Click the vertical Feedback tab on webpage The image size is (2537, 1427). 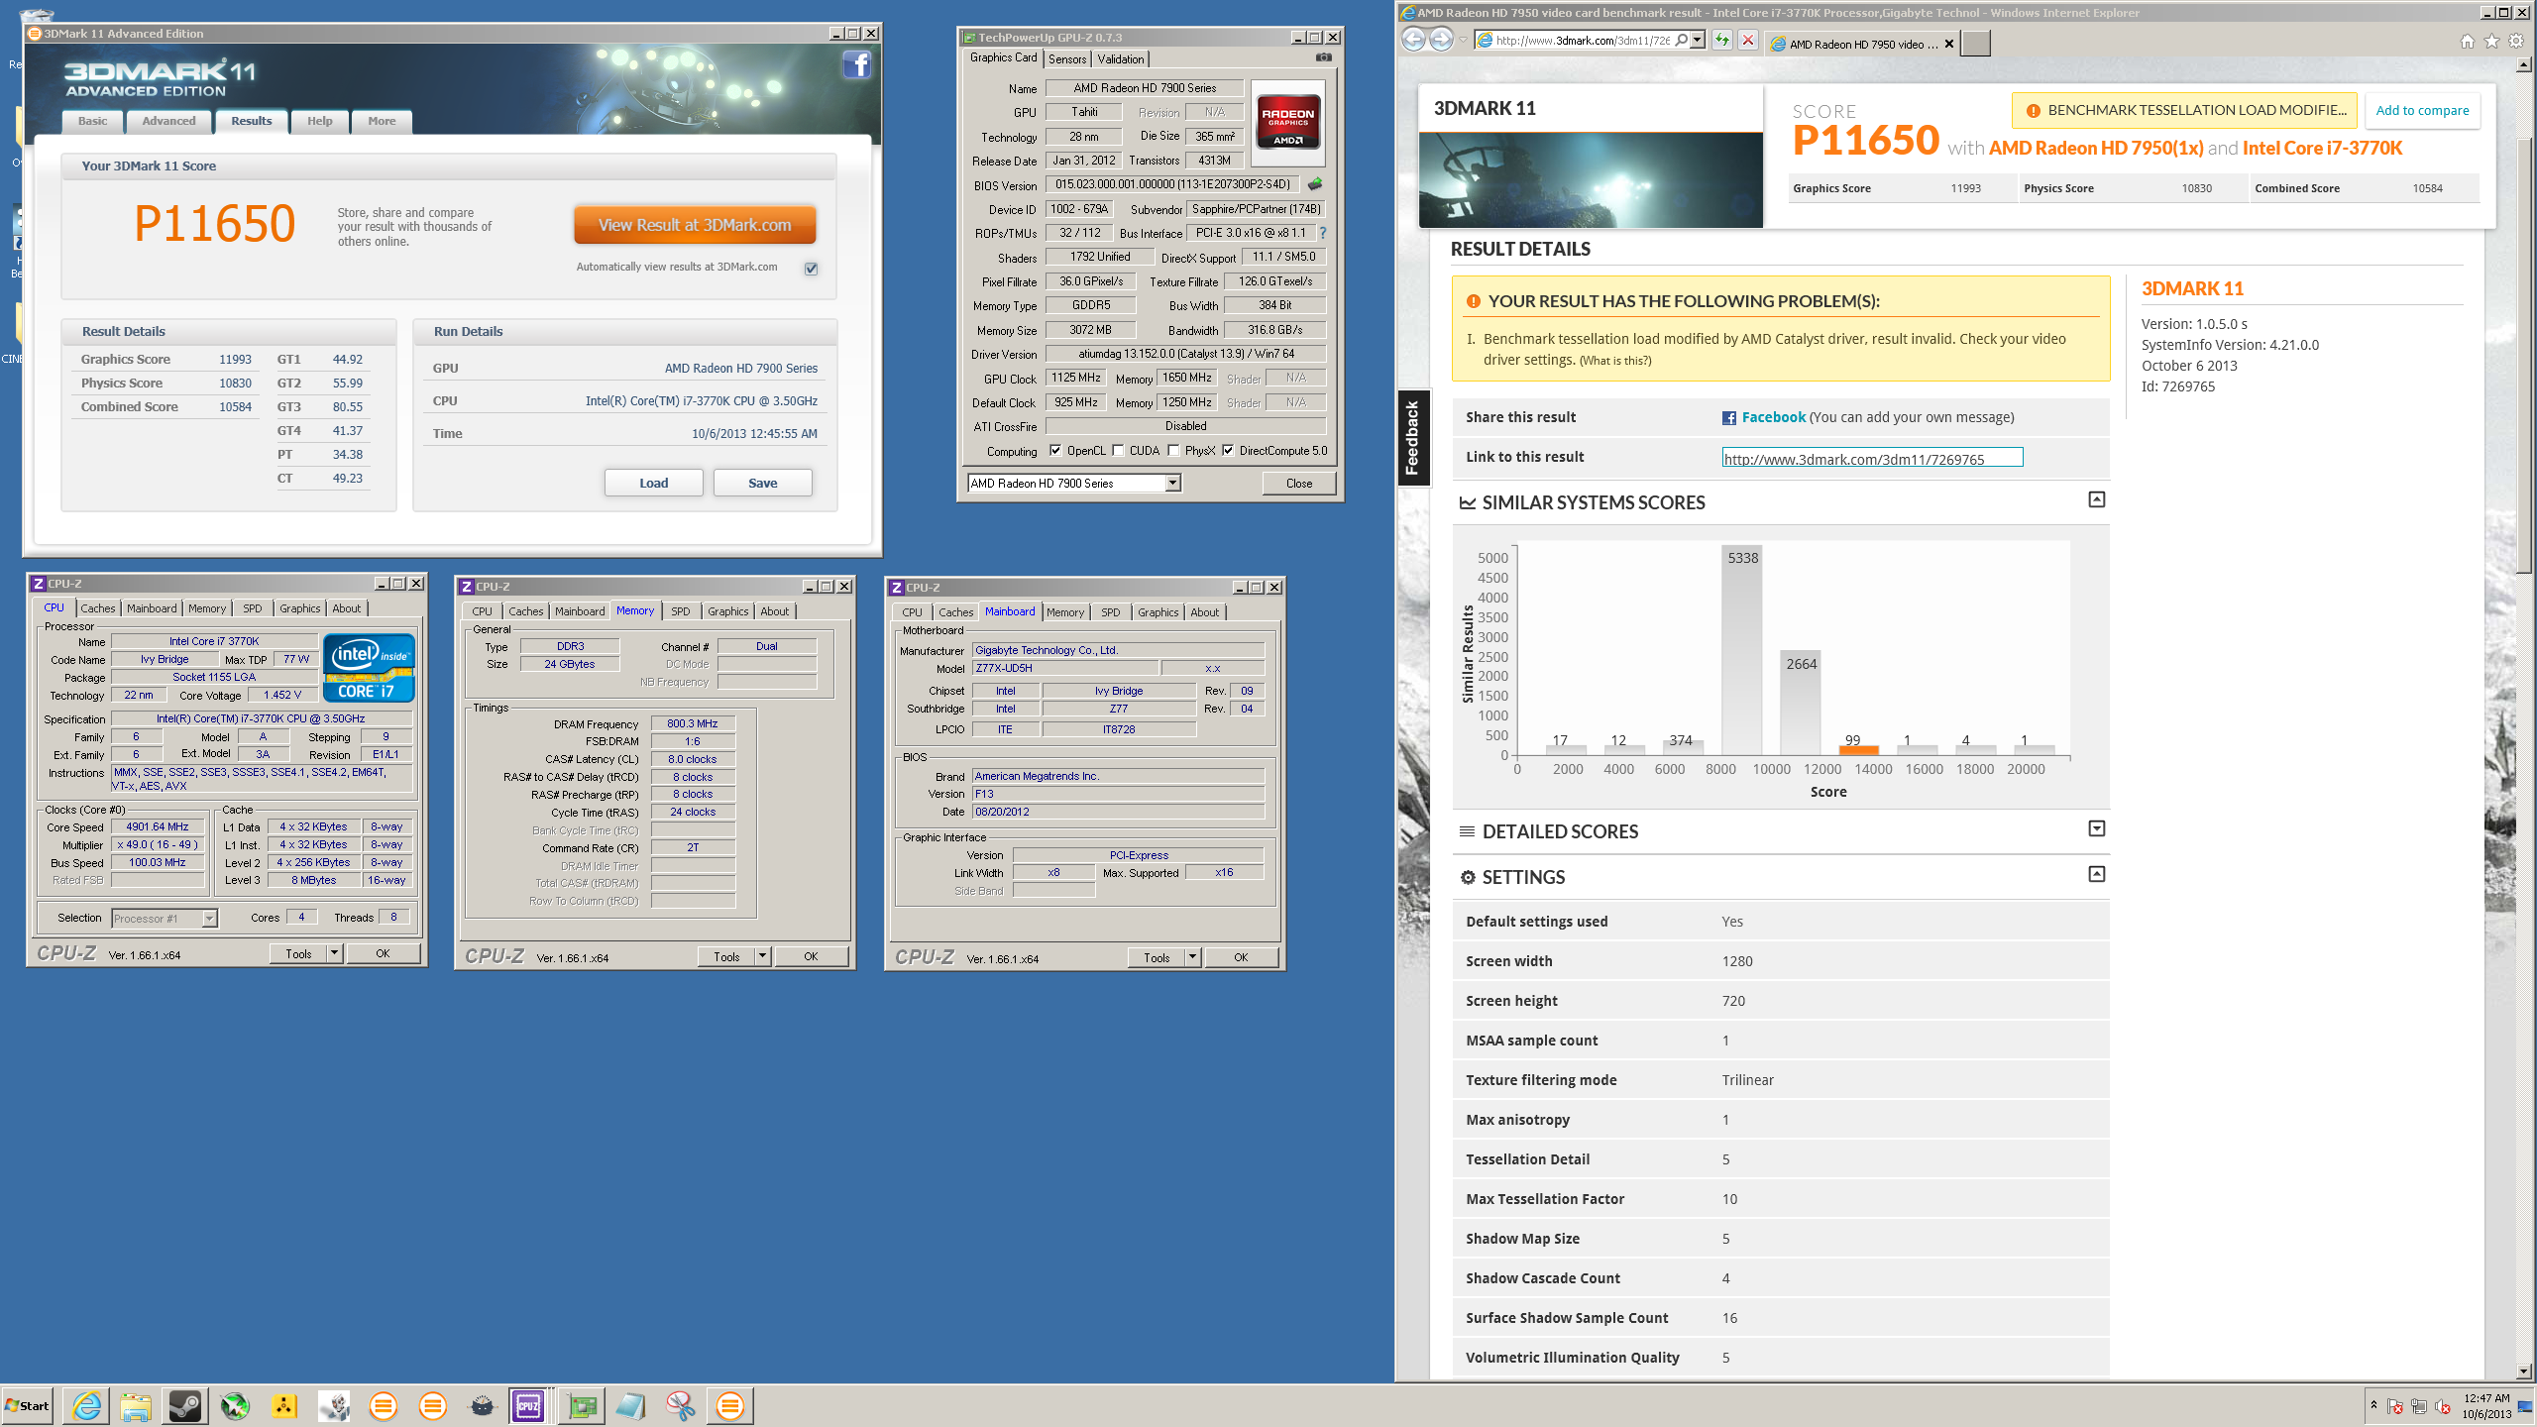(x=1413, y=438)
